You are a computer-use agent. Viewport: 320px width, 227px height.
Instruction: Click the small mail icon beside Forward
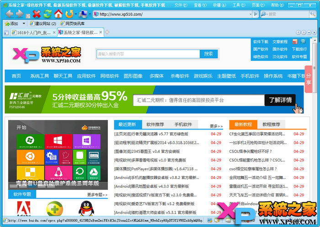pos(28,16)
